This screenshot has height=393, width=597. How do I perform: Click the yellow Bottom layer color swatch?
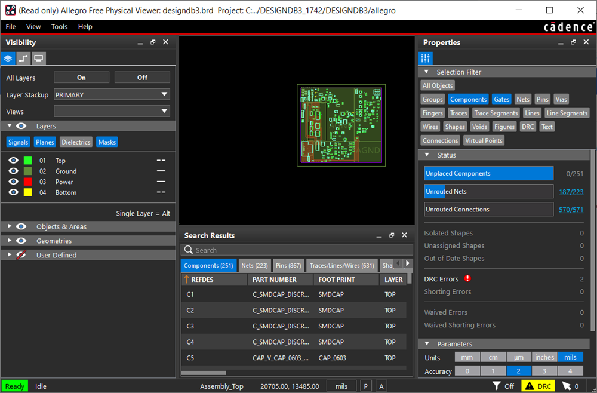(27, 193)
